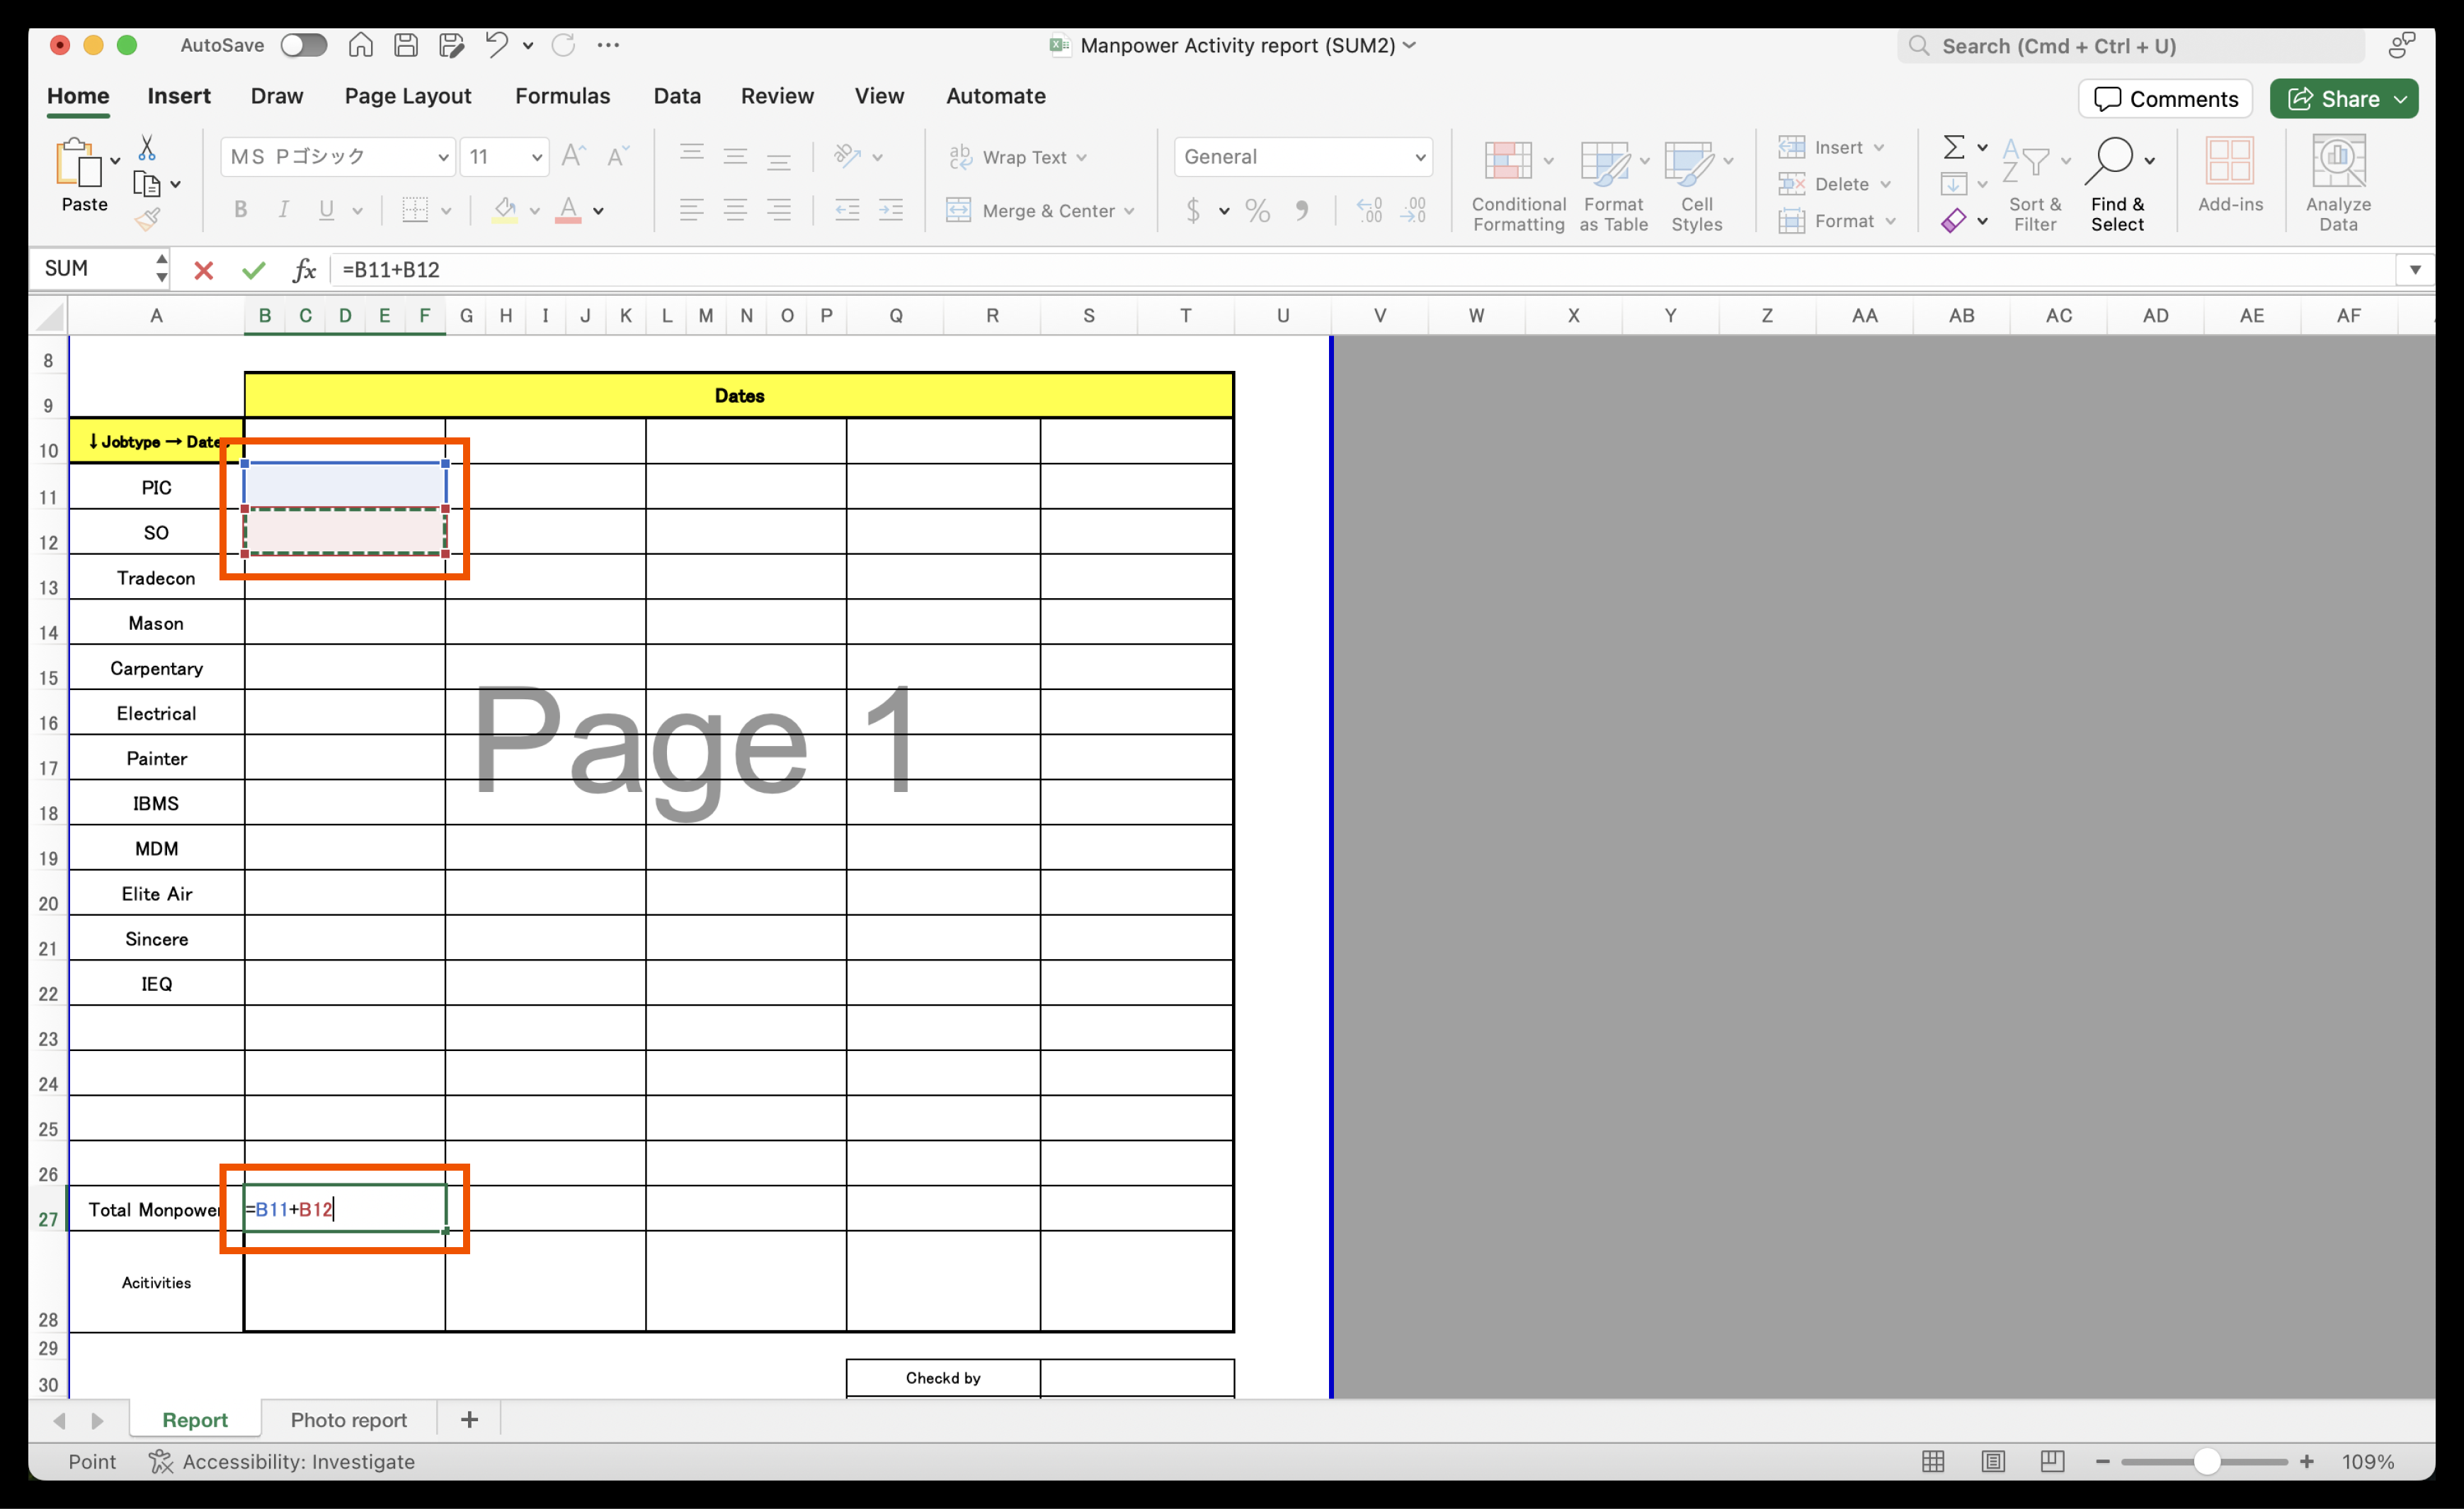Switch to Page Layout view icon
Viewport: 2464px width, 1509px height.
coord(1992,1461)
